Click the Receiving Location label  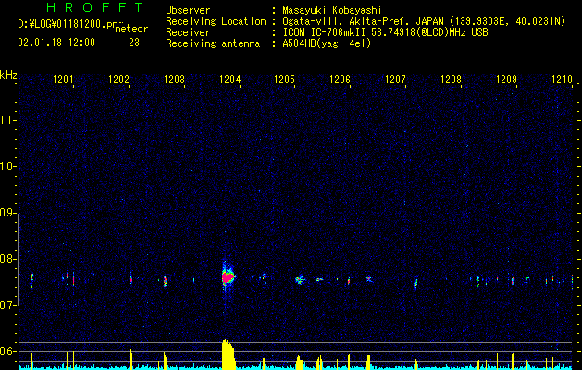coord(216,21)
